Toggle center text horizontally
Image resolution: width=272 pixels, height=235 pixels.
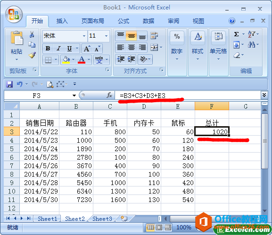132,47
